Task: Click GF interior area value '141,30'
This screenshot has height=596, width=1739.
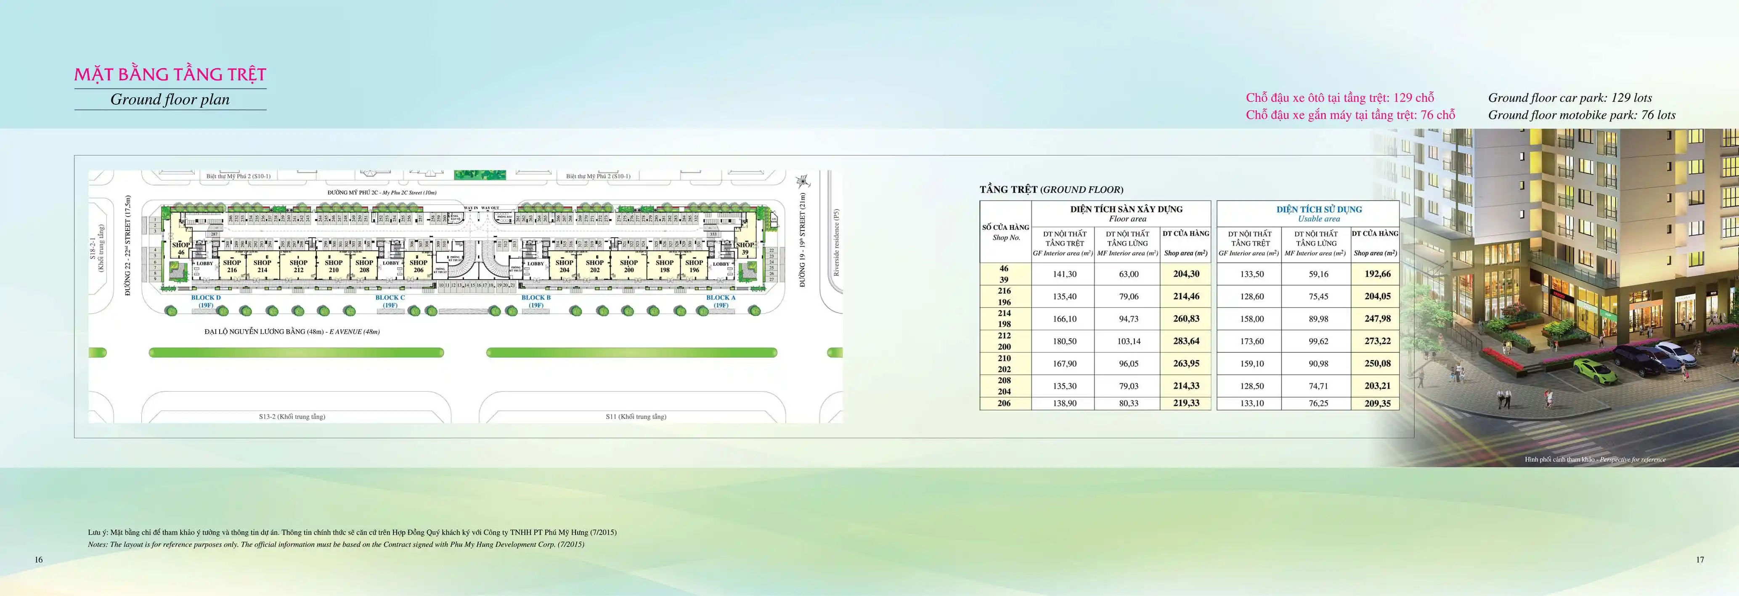Action: [x=1065, y=274]
